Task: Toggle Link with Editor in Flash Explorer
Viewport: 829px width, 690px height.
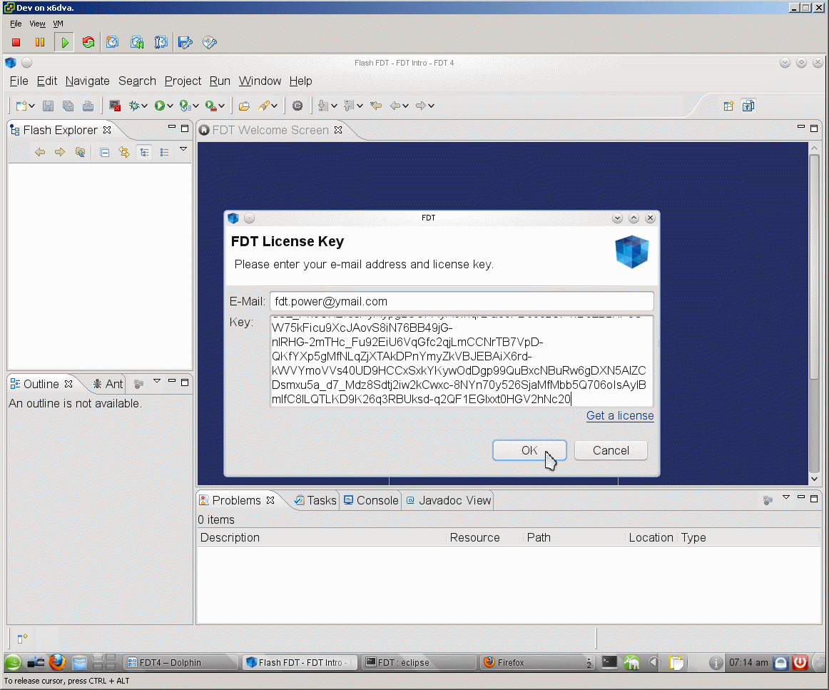Action: tap(124, 152)
